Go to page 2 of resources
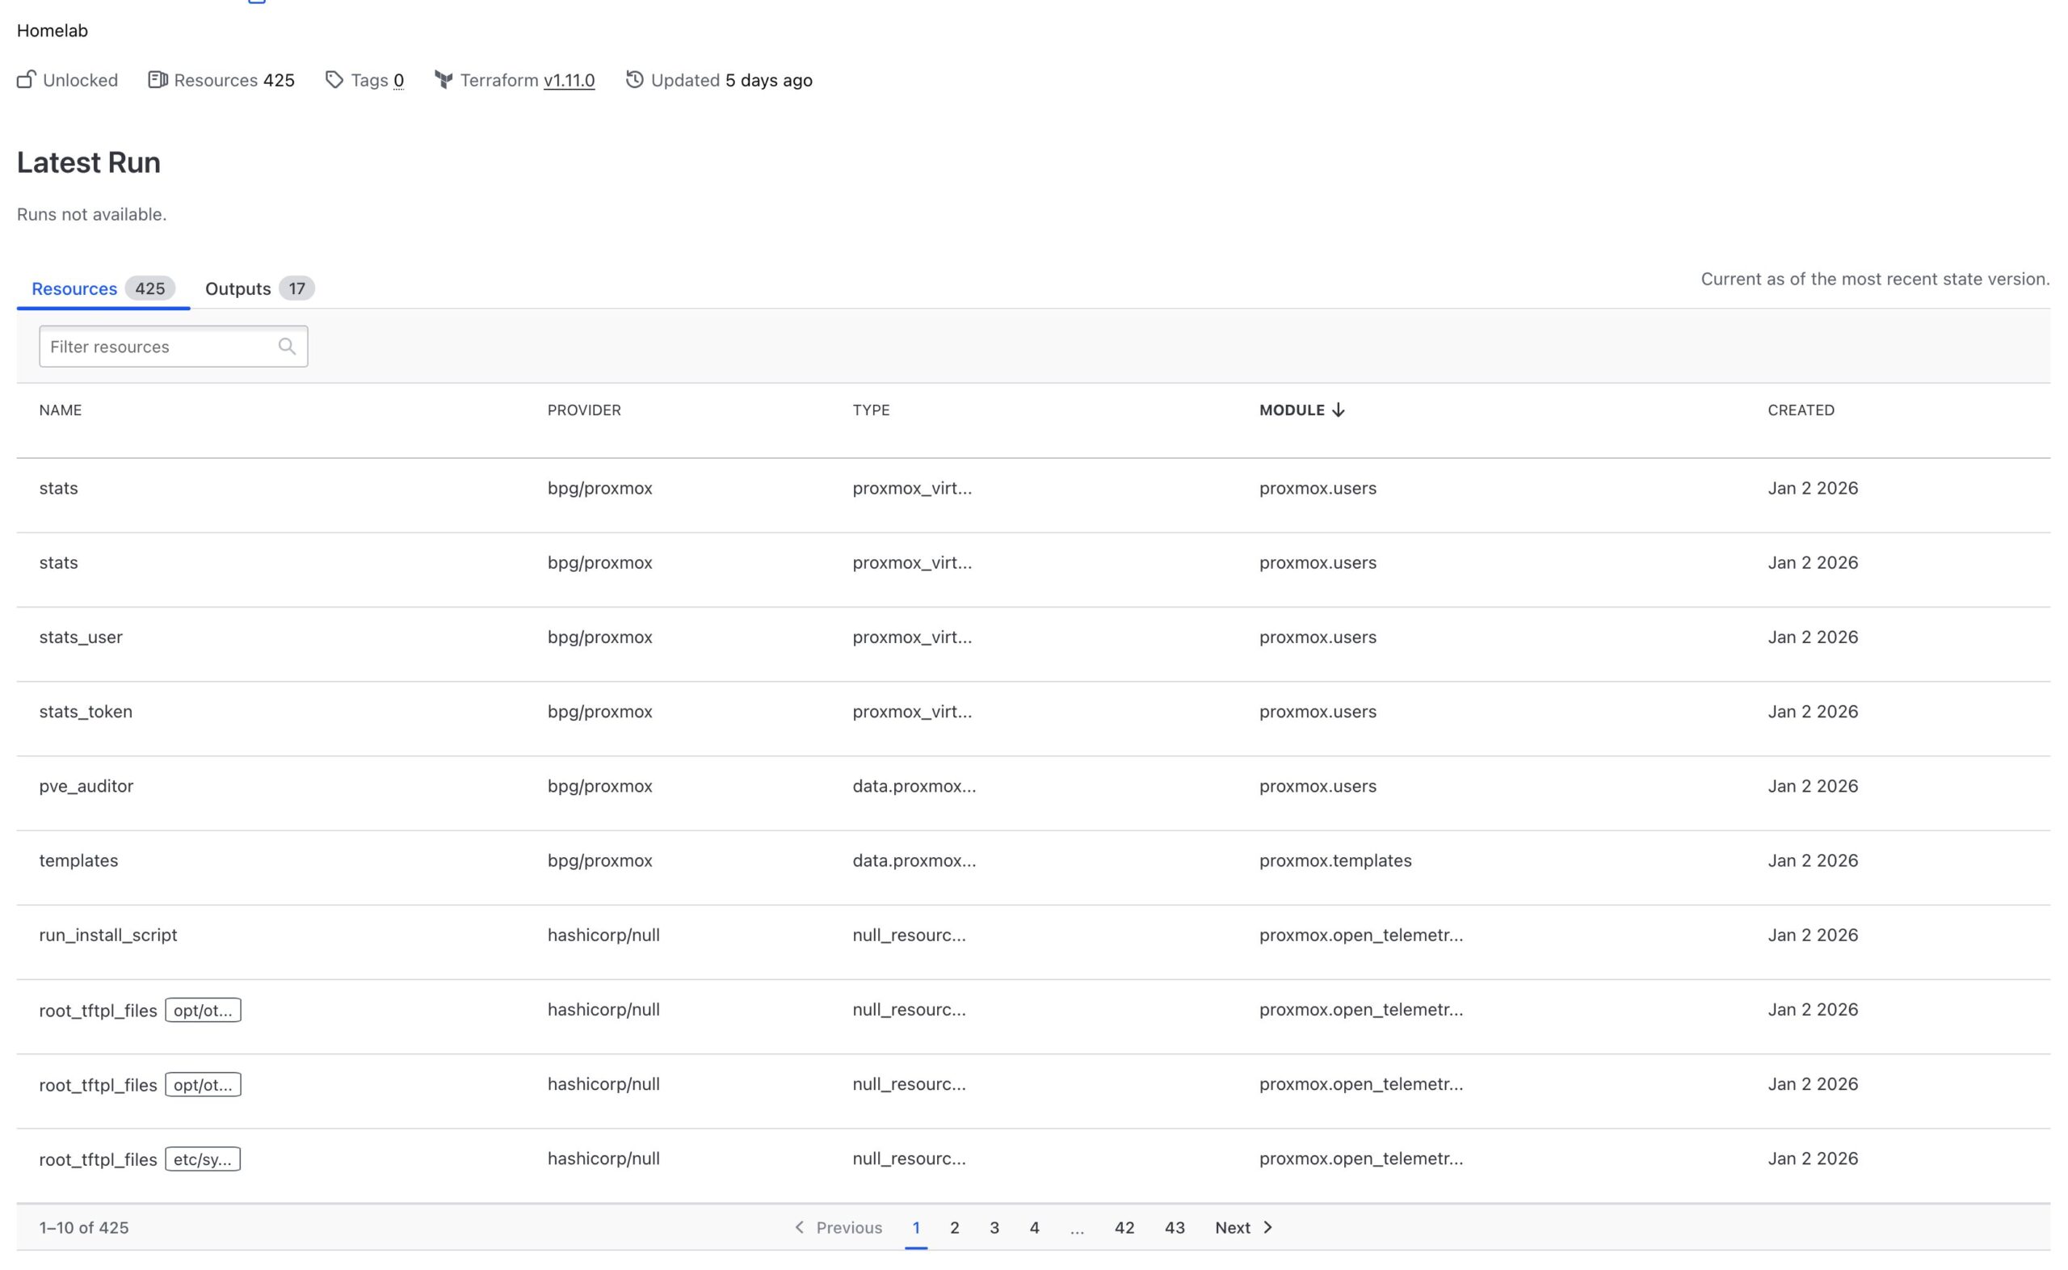The image size is (2068, 1270). coord(954,1227)
